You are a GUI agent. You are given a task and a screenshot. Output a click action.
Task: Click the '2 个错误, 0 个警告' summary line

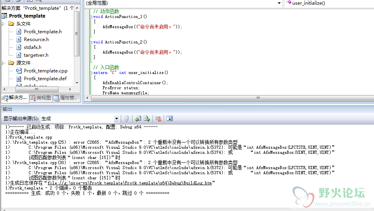pos(49,188)
